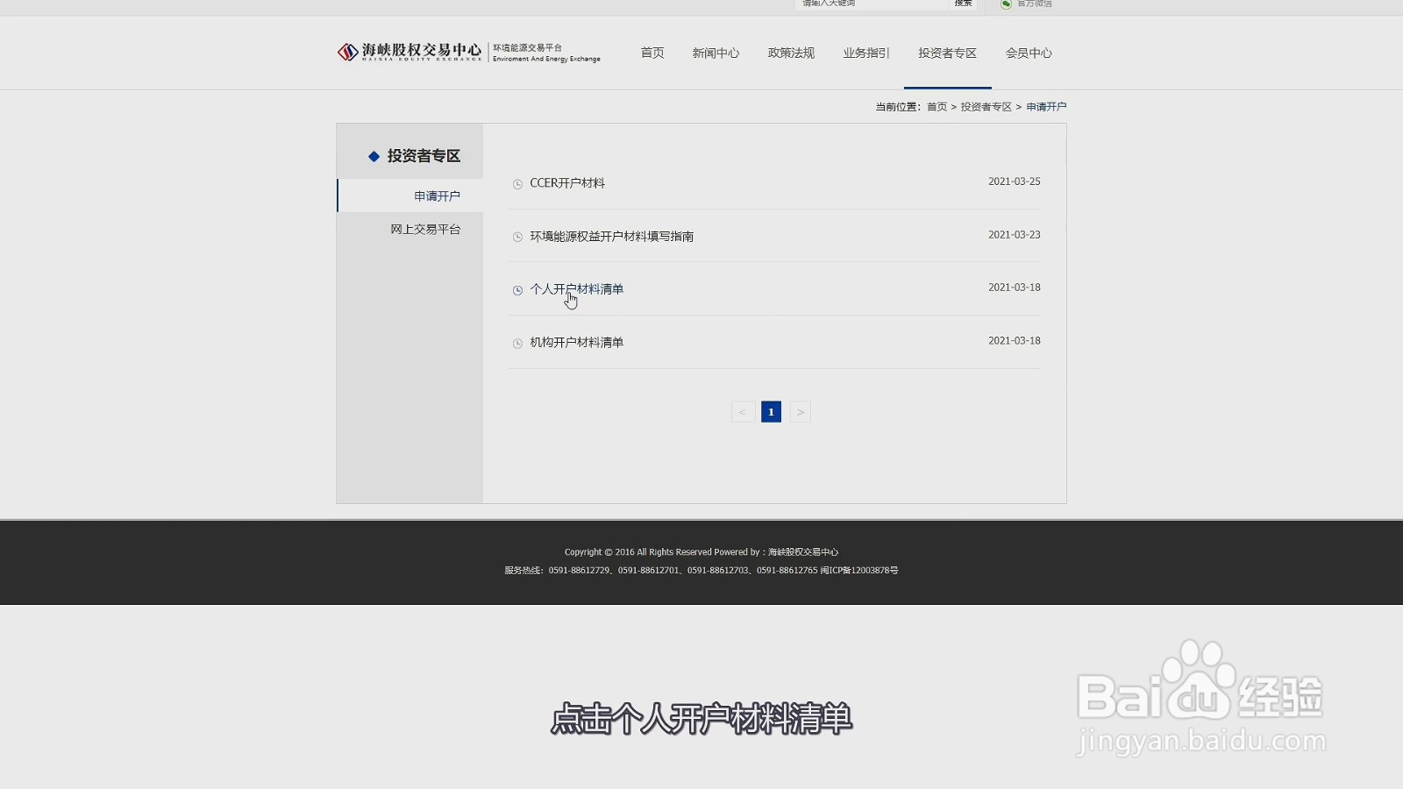1403x789 pixels.
Task: Click the WeChat 官方微信 icon
Action: point(1006,4)
